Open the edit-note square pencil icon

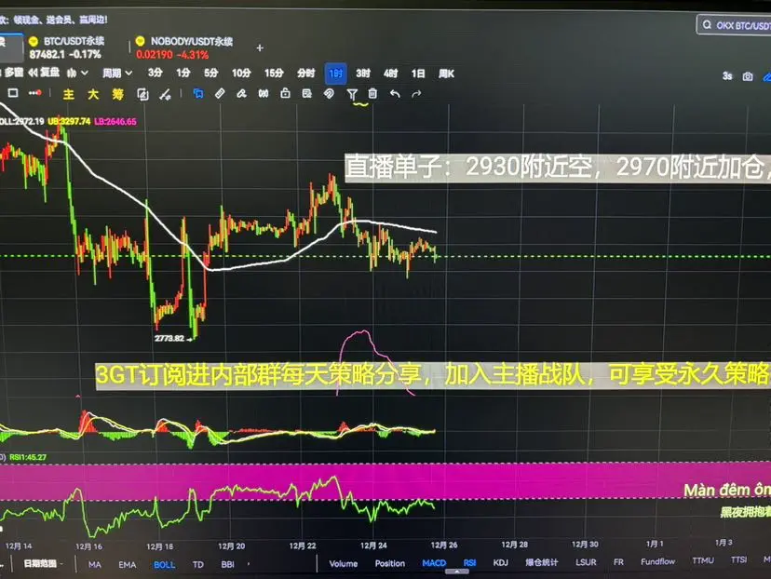point(142,94)
